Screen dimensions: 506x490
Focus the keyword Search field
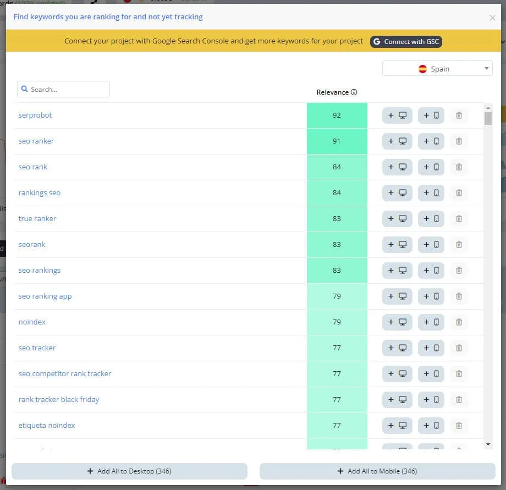(63, 89)
